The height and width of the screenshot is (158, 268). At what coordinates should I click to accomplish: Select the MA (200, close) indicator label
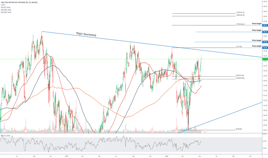tap(6, 12)
